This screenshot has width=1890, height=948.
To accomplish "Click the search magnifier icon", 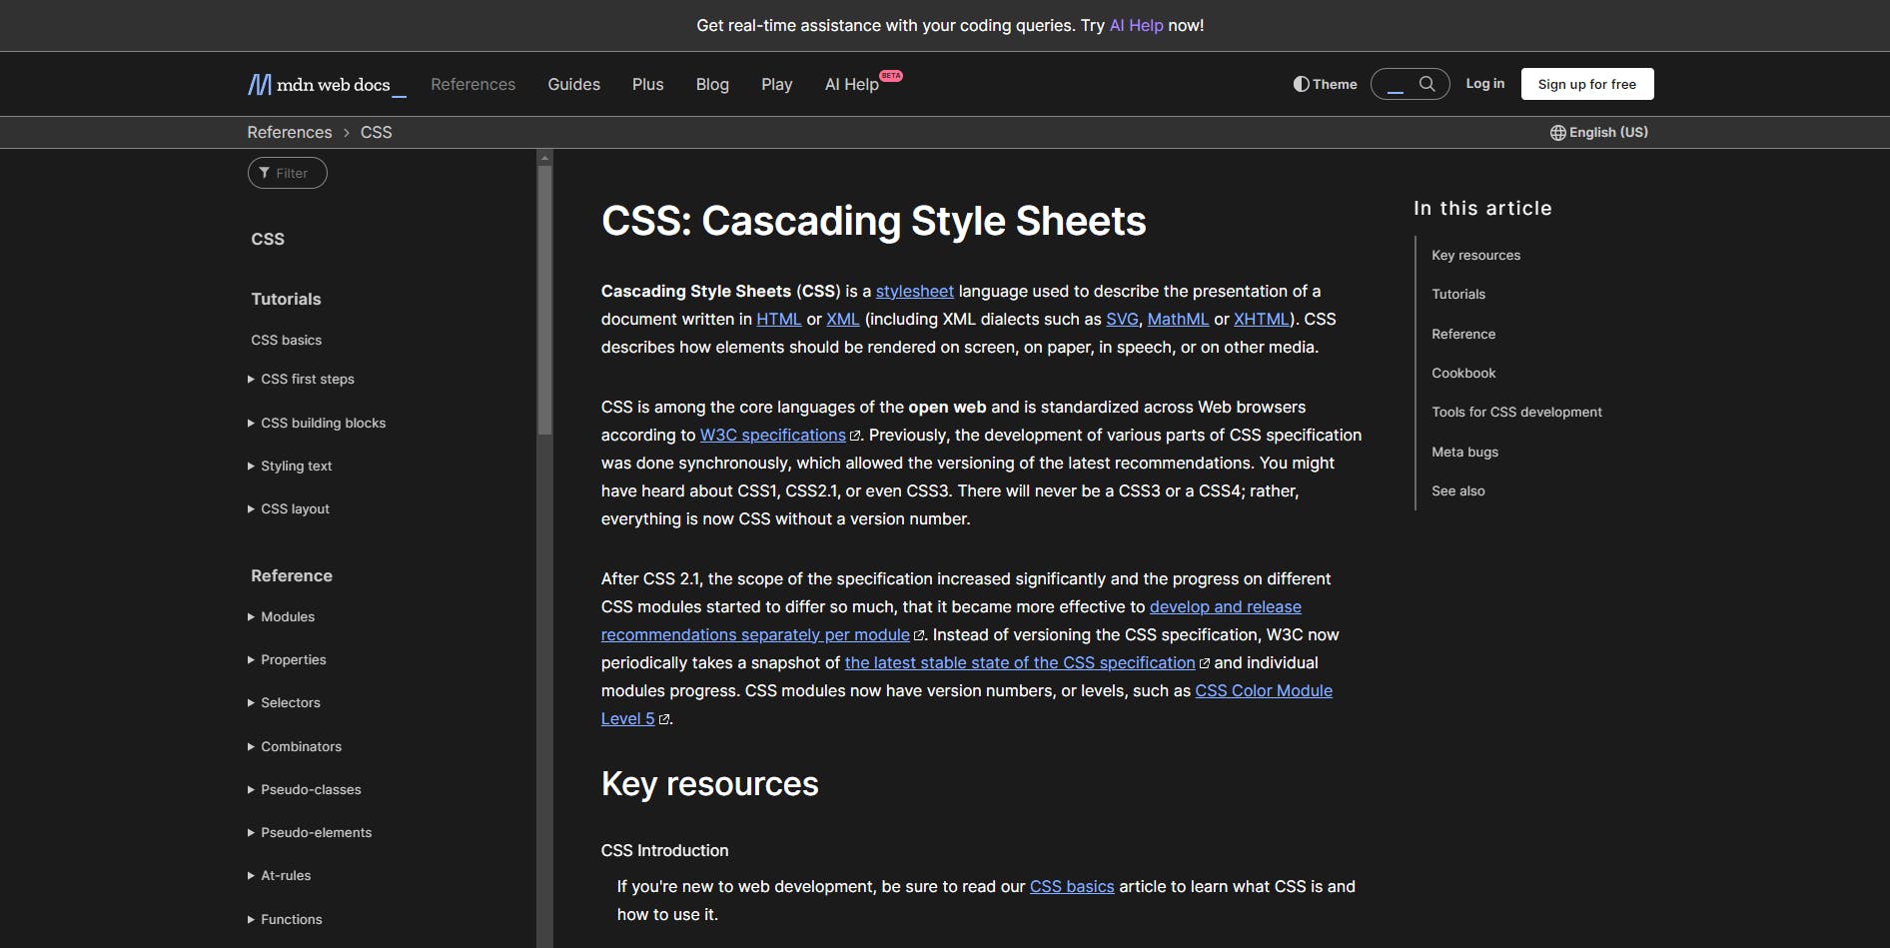I will (x=1427, y=84).
